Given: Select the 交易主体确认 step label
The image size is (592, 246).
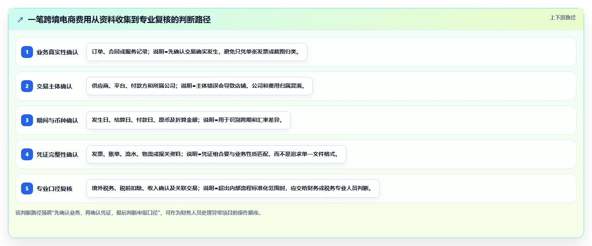Looking at the screenshot, I should coord(54,86).
